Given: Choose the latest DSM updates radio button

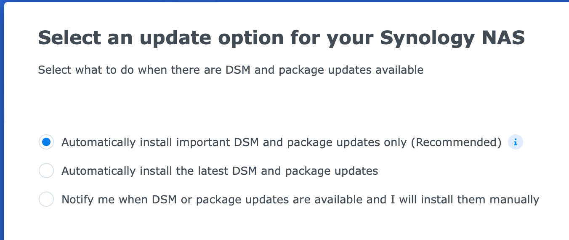Looking at the screenshot, I should [46, 171].
